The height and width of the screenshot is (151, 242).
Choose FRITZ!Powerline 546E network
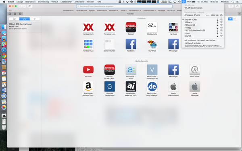[x=203, y=31]
